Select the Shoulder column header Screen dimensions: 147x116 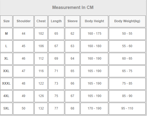(23, 21)
